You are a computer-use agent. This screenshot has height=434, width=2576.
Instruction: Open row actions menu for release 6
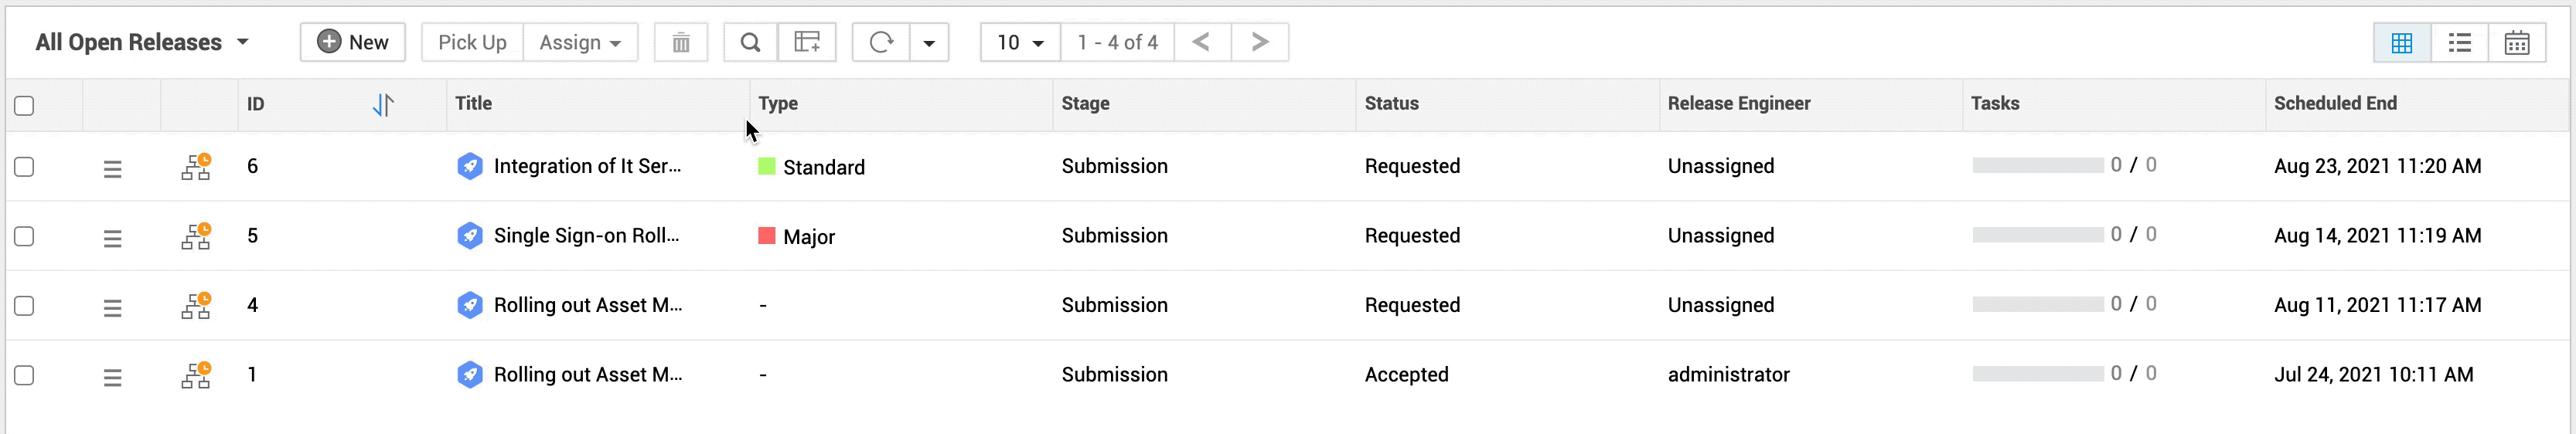(x=112, y=169)
